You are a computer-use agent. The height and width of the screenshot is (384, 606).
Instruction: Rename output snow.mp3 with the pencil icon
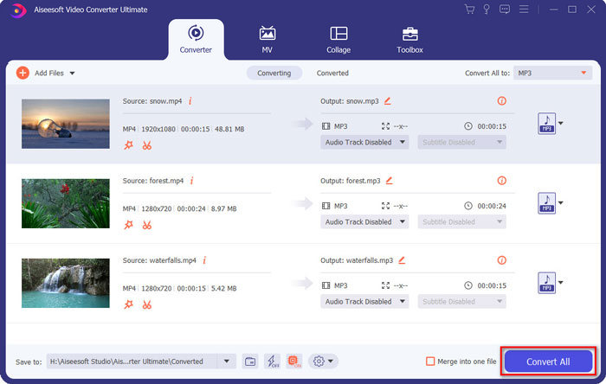click(x=388, y=101)
